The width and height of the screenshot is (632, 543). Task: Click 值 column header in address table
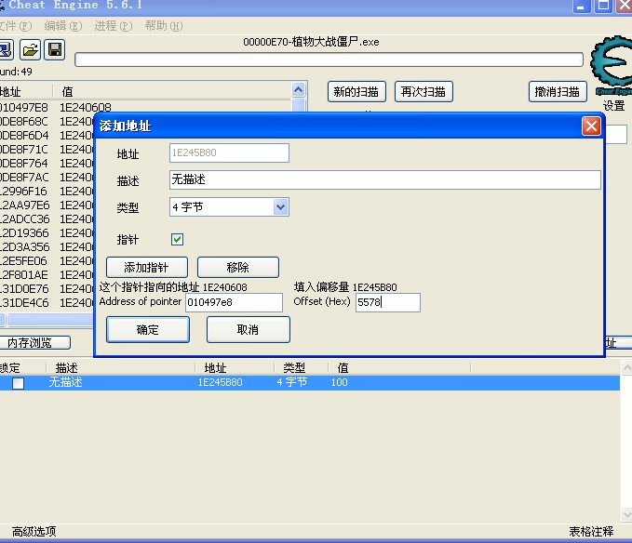click(343, 368)
